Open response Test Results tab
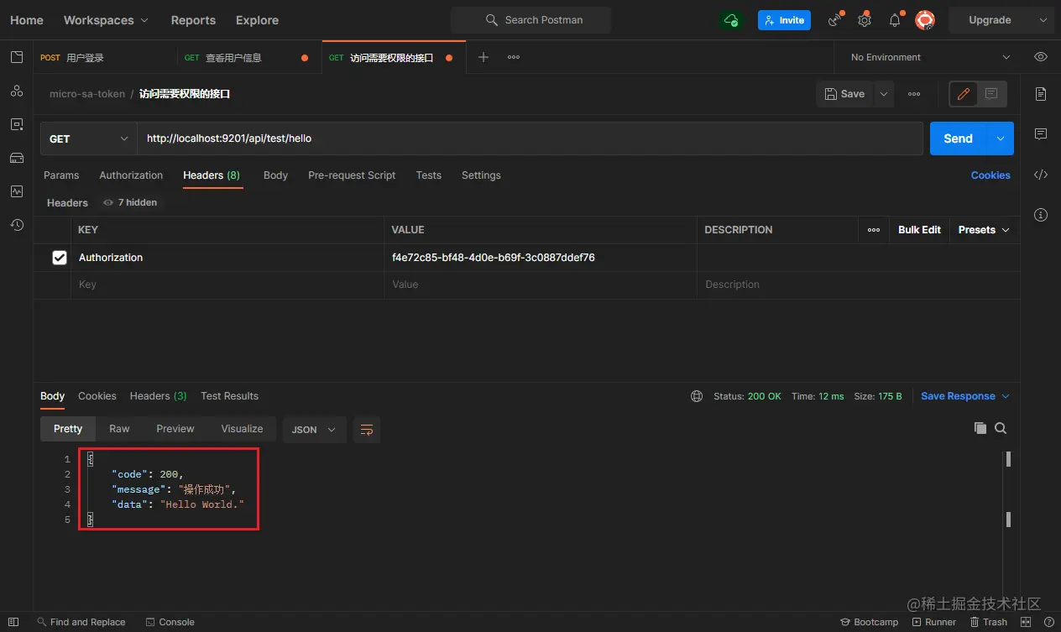Image resolution: width=1061 pixels, height=632 pixels. [229, 396]
